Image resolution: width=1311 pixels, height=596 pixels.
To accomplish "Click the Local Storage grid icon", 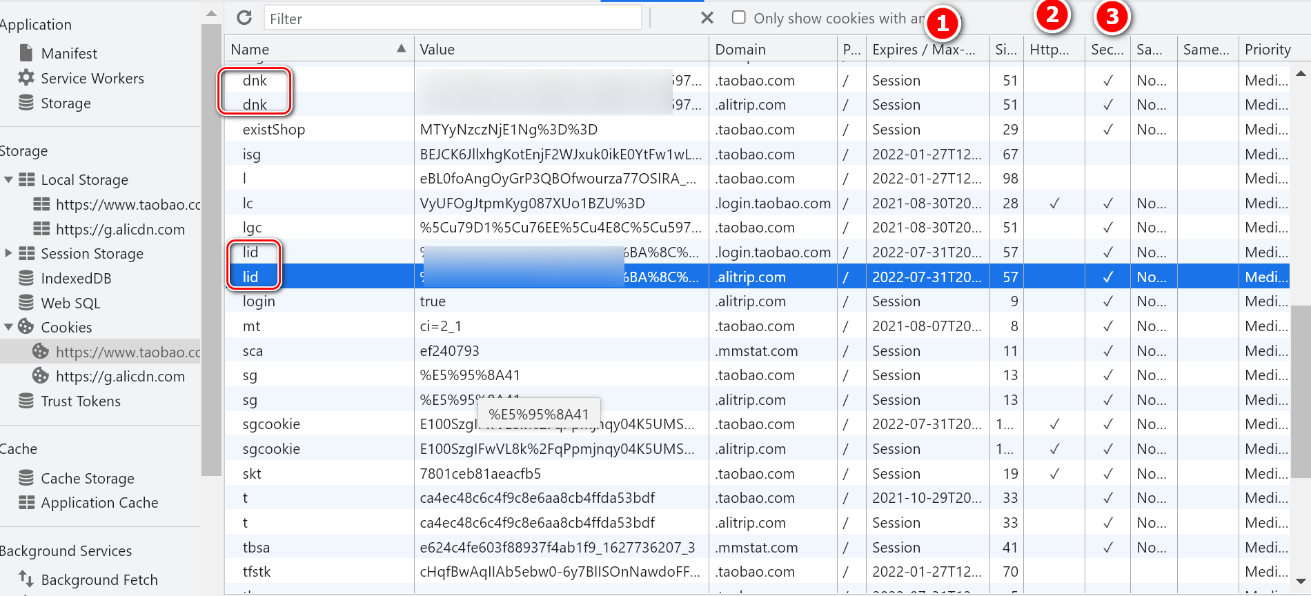I will pyautogui.click(x=26, y=179).
